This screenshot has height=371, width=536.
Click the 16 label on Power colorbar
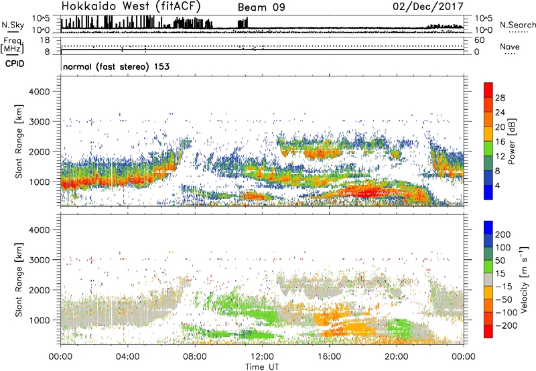[x=500, y=142]
